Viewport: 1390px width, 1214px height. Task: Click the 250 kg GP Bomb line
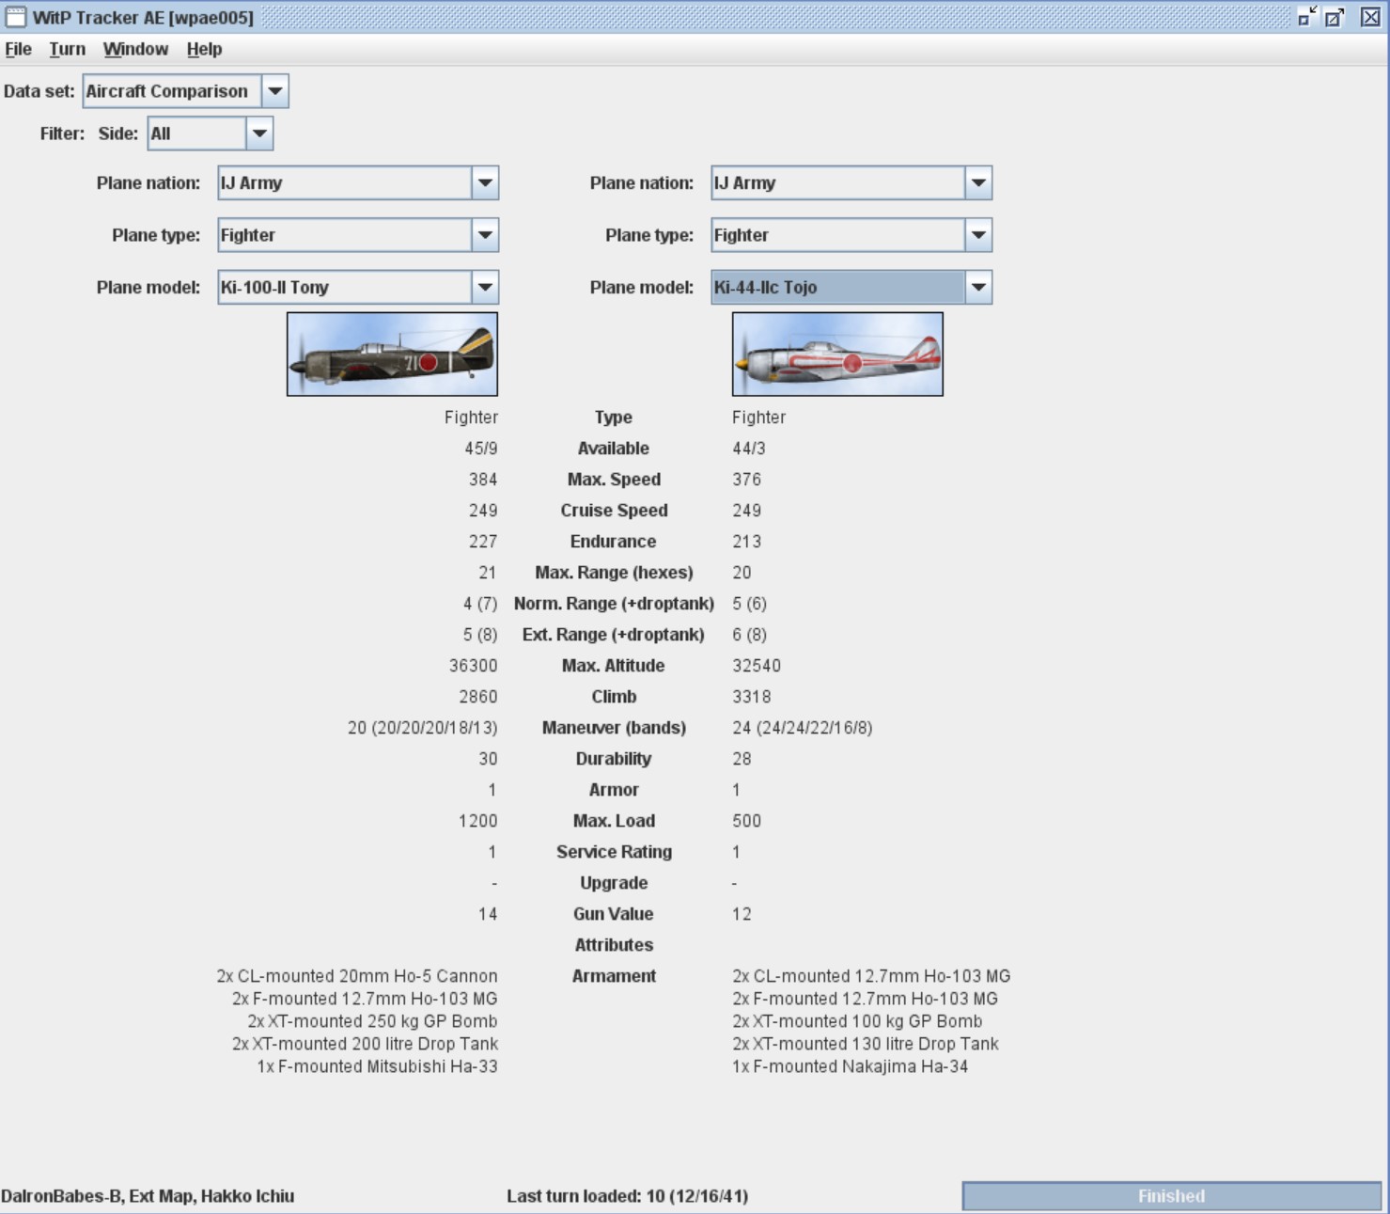(x=372, y=1021)
